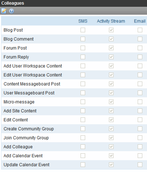147x172 pixels.
Task: Enable Email for Edit Content
Action: tap(140, 120)
